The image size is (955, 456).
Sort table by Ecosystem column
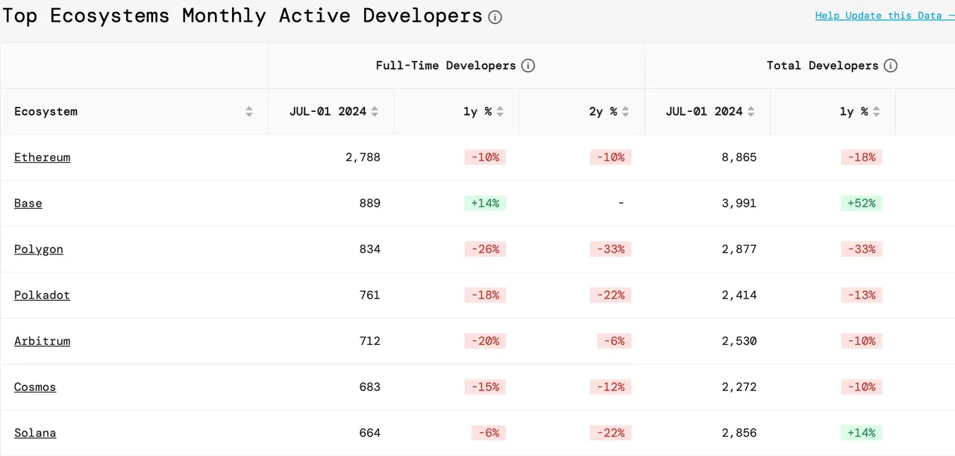click(x=249, y=112)
